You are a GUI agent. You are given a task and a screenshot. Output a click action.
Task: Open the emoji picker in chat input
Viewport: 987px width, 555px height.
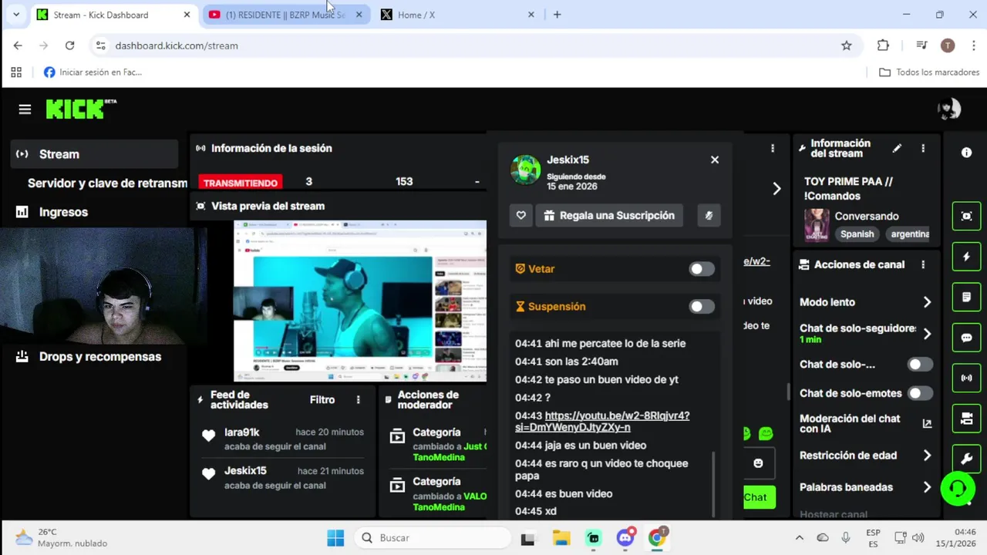point(758,462)
